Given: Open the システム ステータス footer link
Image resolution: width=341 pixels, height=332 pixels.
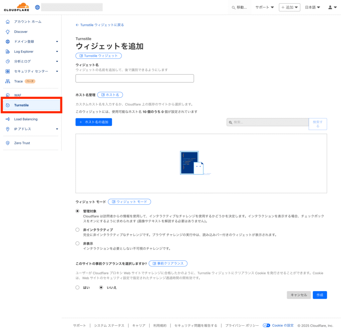Looking at the screenshot, I should click(109, 325).
